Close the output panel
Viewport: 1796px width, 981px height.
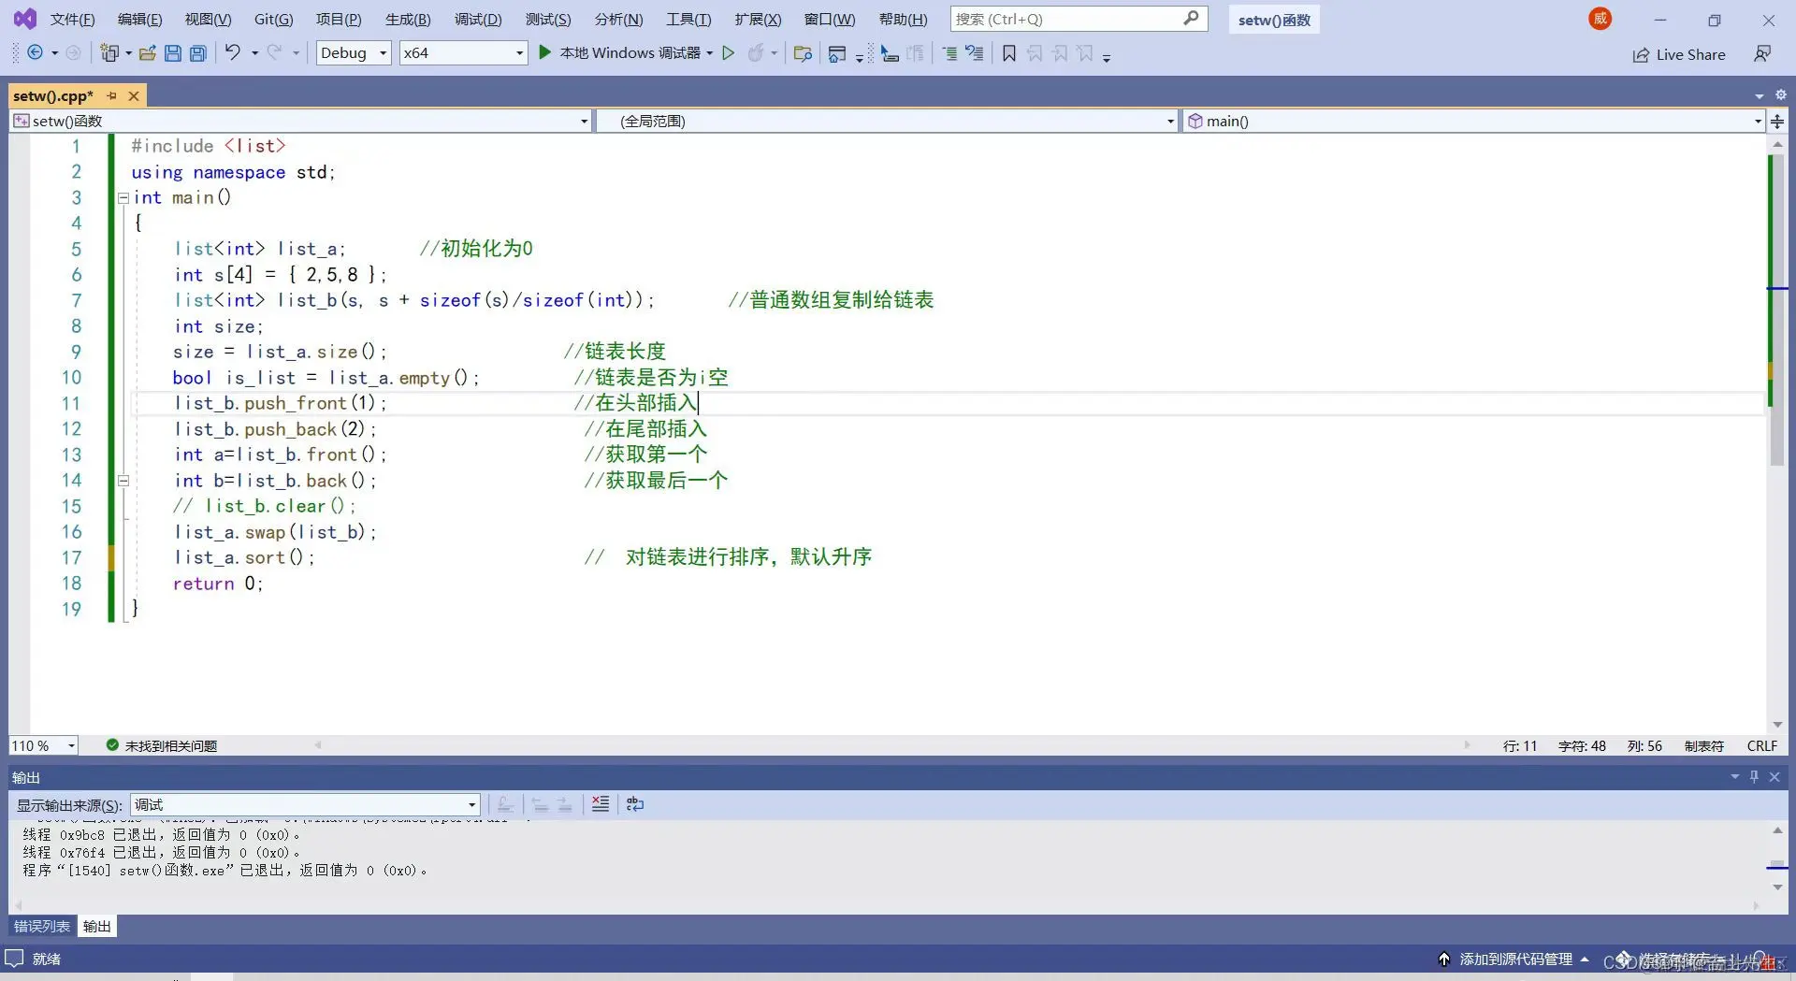pos(1774,776)
